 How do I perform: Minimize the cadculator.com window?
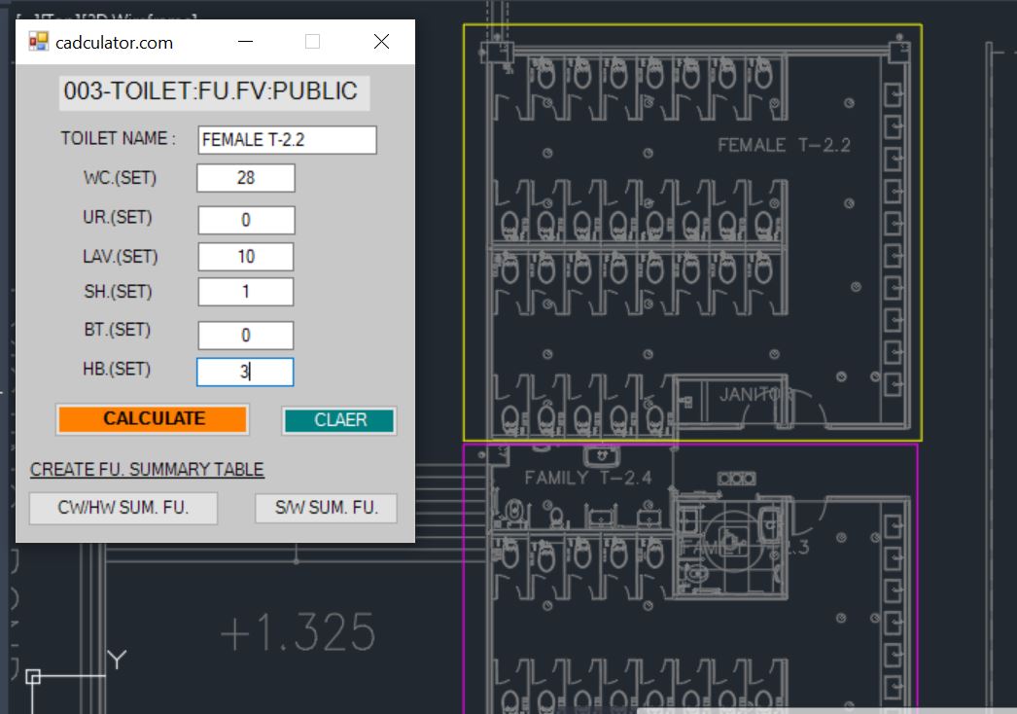pyautogui.click(x=246, y=42)
